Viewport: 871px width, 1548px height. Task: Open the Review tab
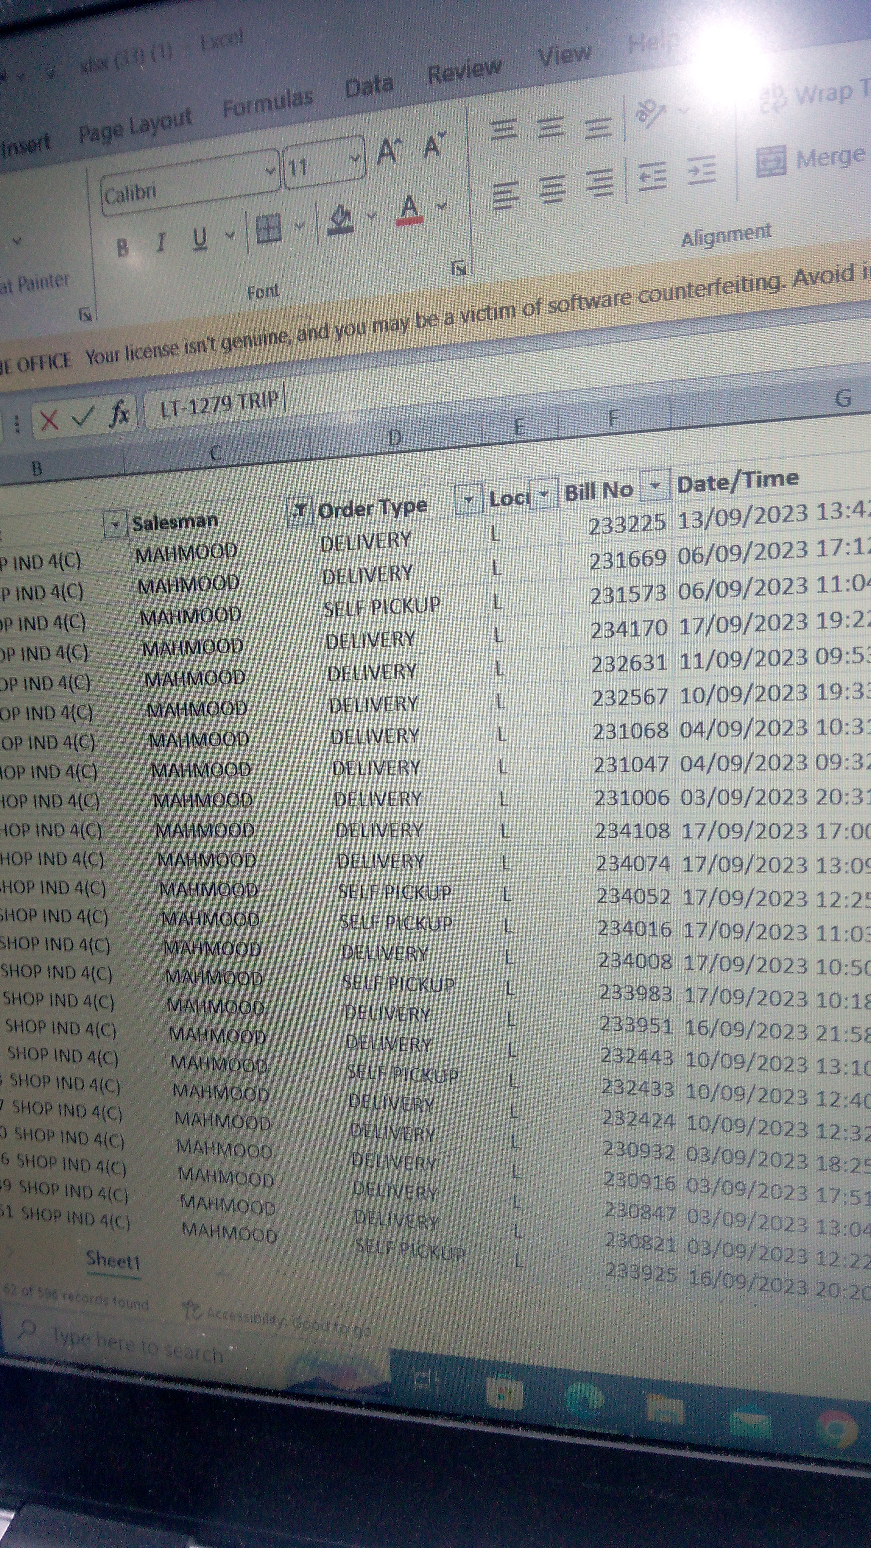(x=464, y=71)
